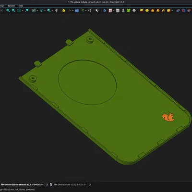Click the yellow Additive Pipe icon
Screen dimensions: 192x192
click(158, 11)
